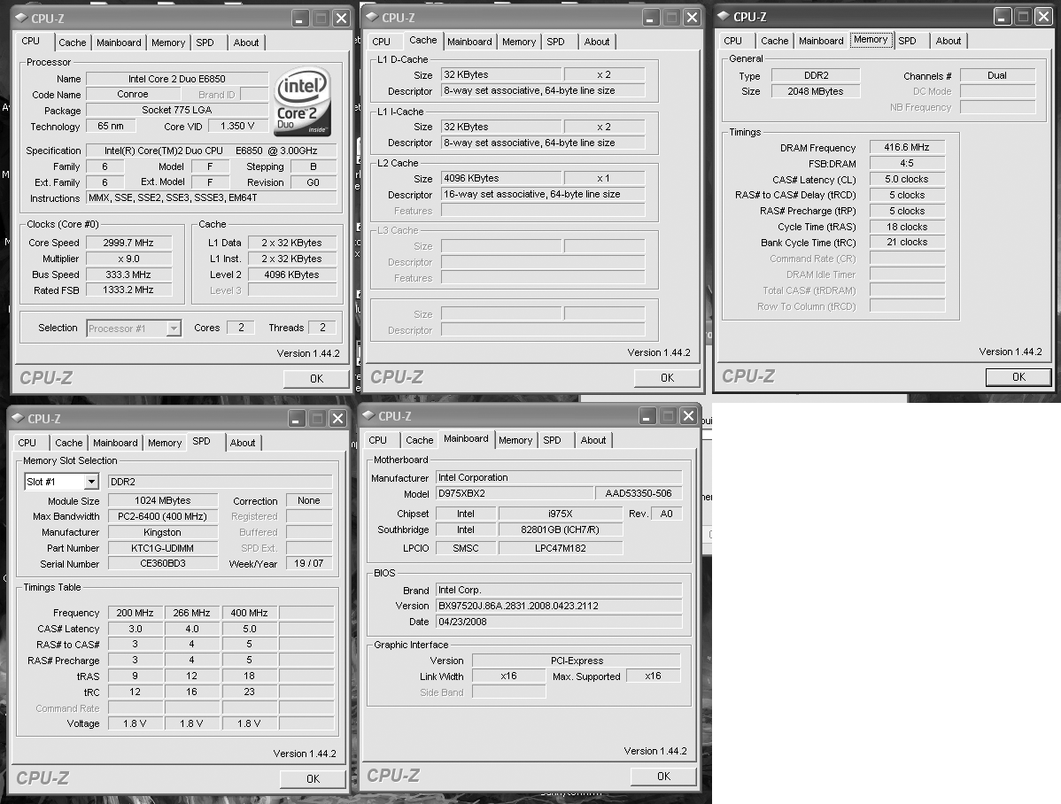Viewport: 1061px width, 804px height.
Task: Click the FSB:DRAM ratio 4:5 field
Action: tap(907, 163)
